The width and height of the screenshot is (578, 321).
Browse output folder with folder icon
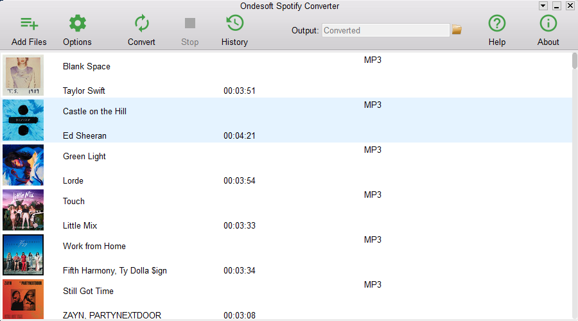click(x=457, y=30)
